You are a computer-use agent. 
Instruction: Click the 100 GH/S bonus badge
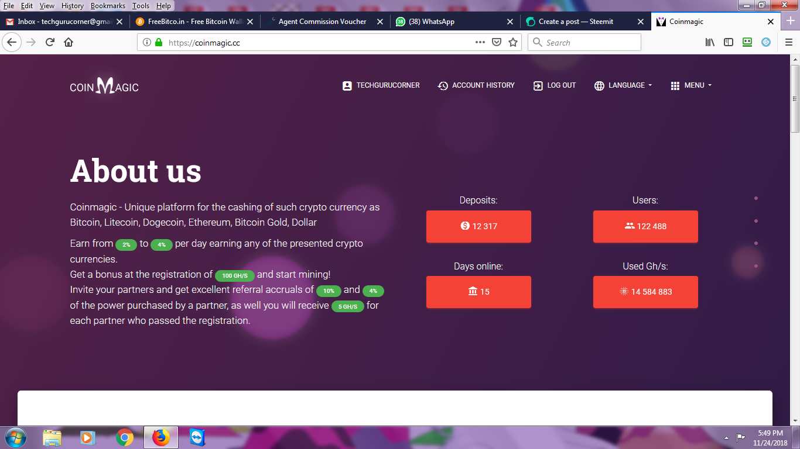click(235, 275)
